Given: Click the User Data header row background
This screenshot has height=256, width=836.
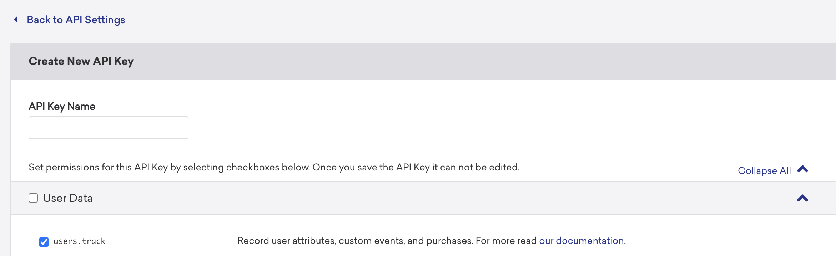Looking at the screenshot, I should [428, 198].
